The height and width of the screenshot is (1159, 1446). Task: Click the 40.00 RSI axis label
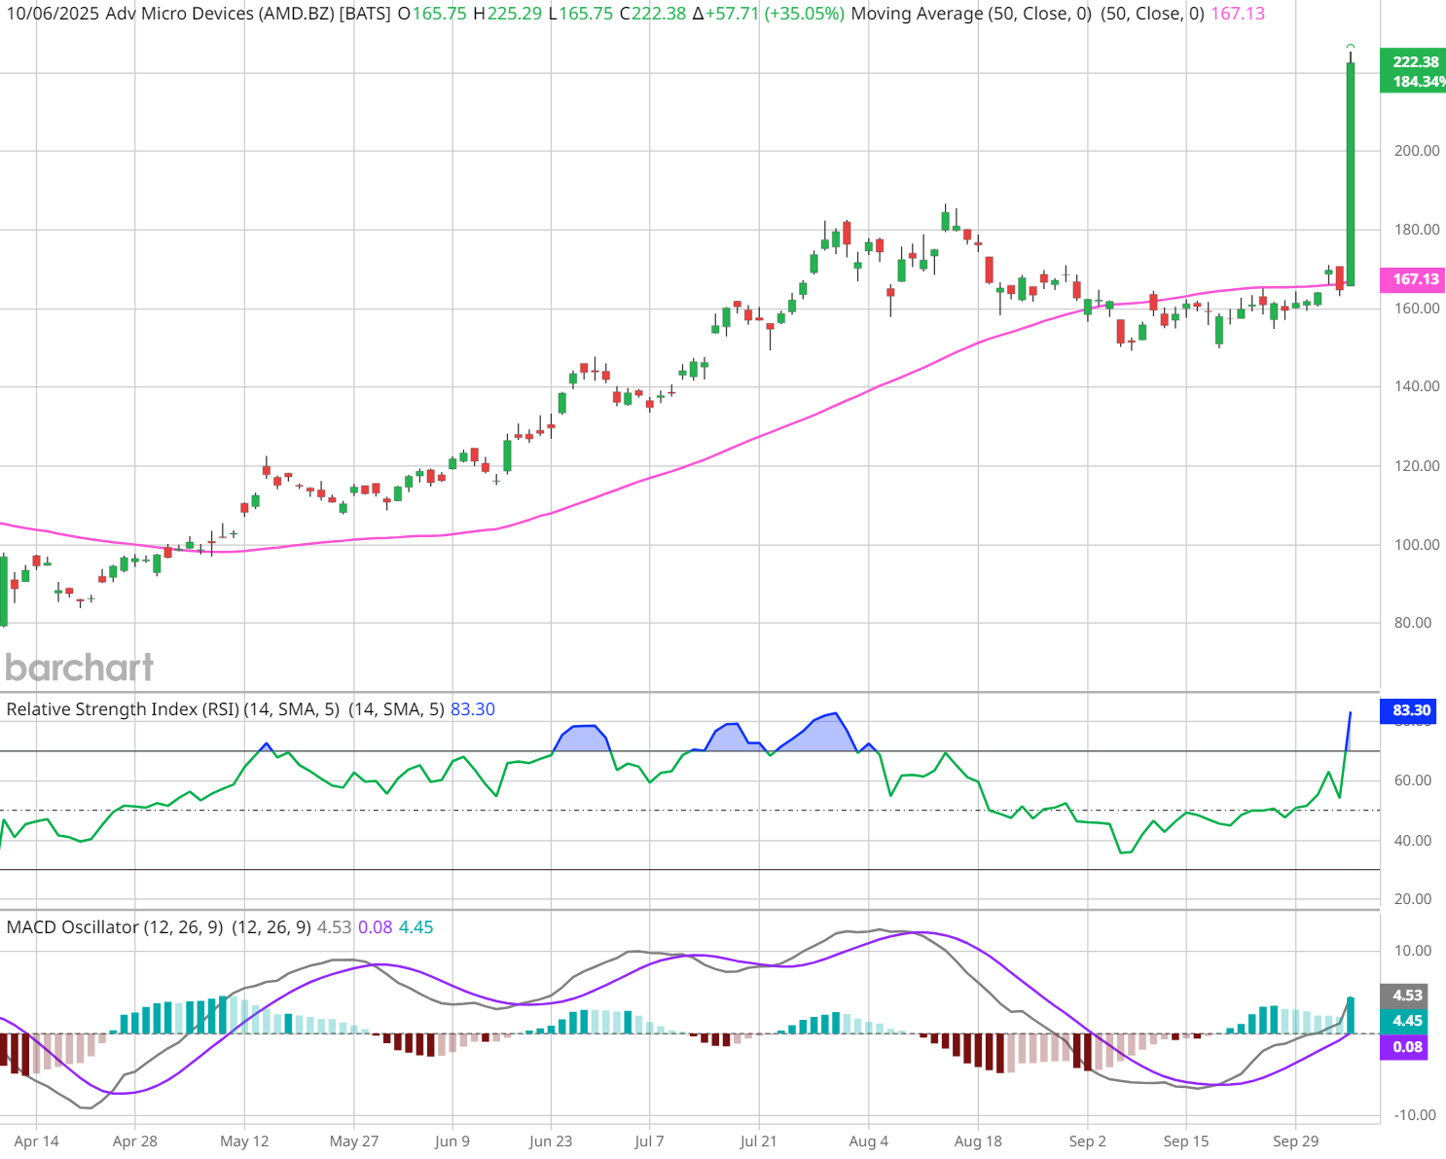(1413, 841)
